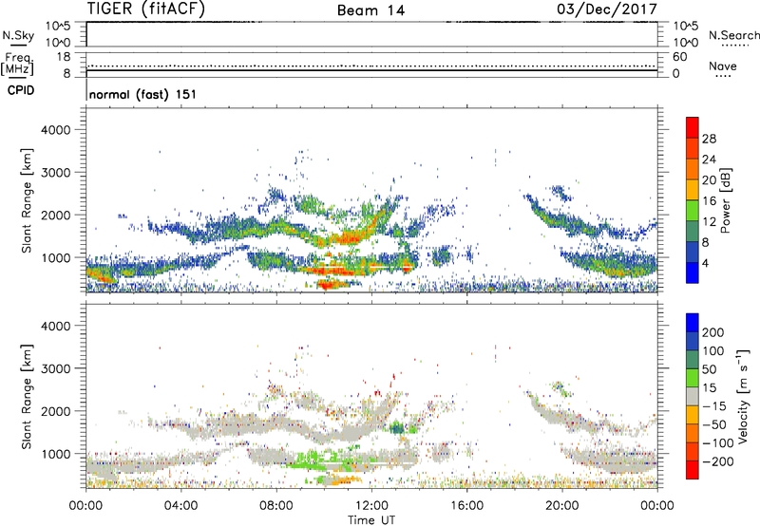Click the velocity colorbar value '200'
Screen dimensions: 760x526
tap(713, 332)
